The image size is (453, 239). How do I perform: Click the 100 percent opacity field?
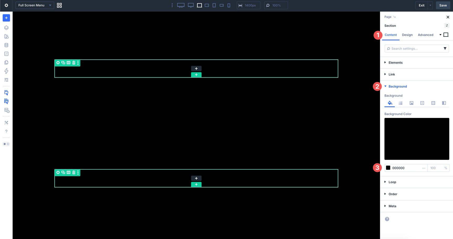point(438,168)
